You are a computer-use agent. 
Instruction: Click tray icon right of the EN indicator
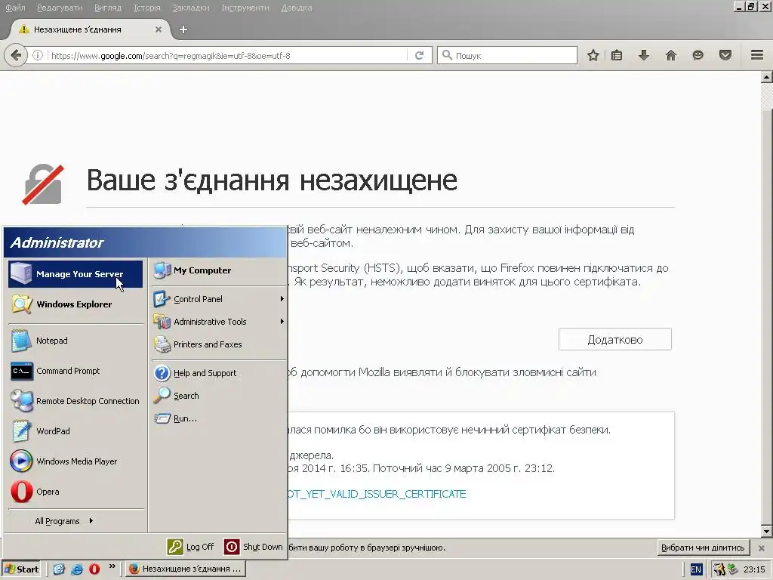pyautogui.click(x=719, y=569)
